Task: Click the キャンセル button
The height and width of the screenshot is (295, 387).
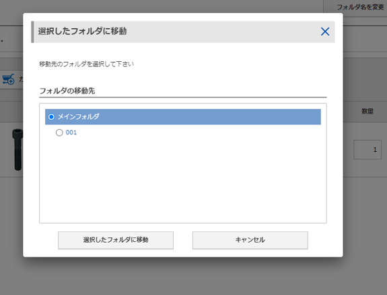Action: pos(250,240)
